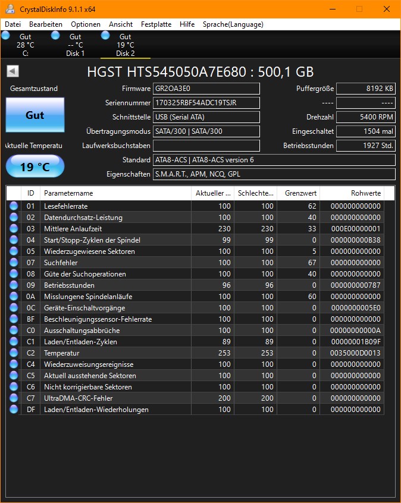
Task: Close the CrystalDiskInfo window
Action: [x=387, y=9]
